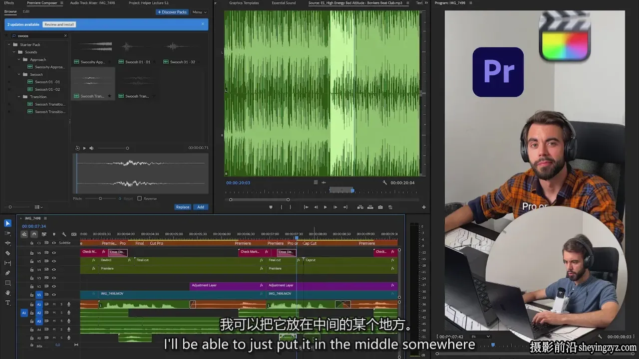Toggle V1 track targeting
The height and width of the screenshot is (359, 639).
[x=39, y=295]
